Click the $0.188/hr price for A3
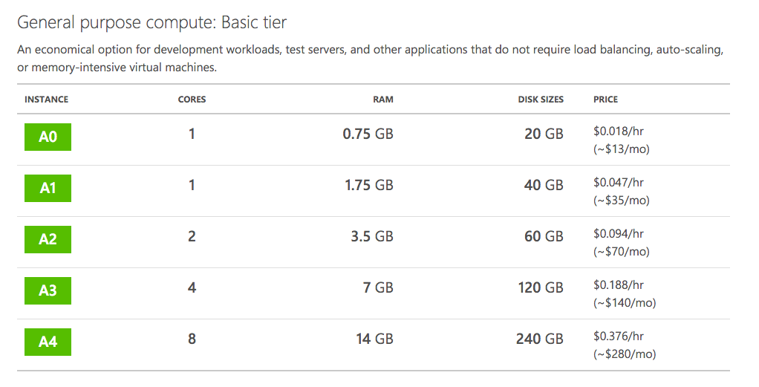Image resolution: width=759 pixels, height=387 pixels. 619,284
